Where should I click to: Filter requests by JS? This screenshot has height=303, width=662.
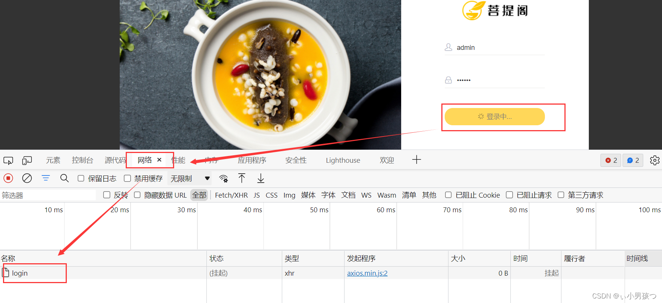(x=257, y=195)
